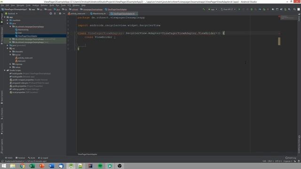Click the ViewPagerViewAdapter breadcrumb below the editor
The height and width of the screenshot is (169, 301).
coord(87,154)
